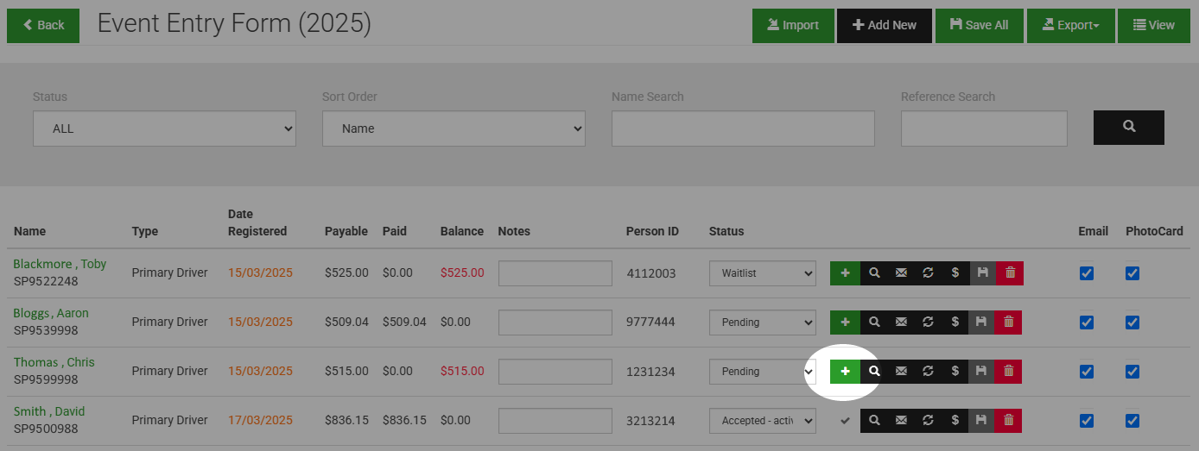Open Waitlist status dropdown for Toby Blackmore
The width and height of the screenshot is (1199, 451).
763,273
